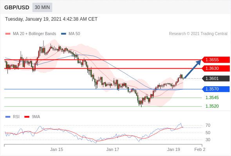Screen dimensions: 231x156
Task: Click the Feb 2 date axis label
Action: point(200,149)
